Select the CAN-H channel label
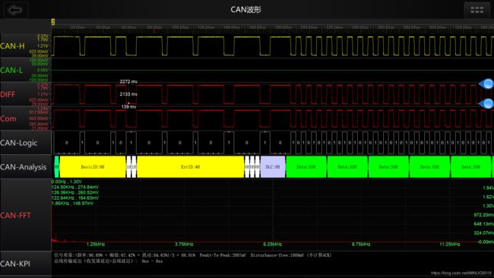Screen dimensions: 494x278 (12, 46)
